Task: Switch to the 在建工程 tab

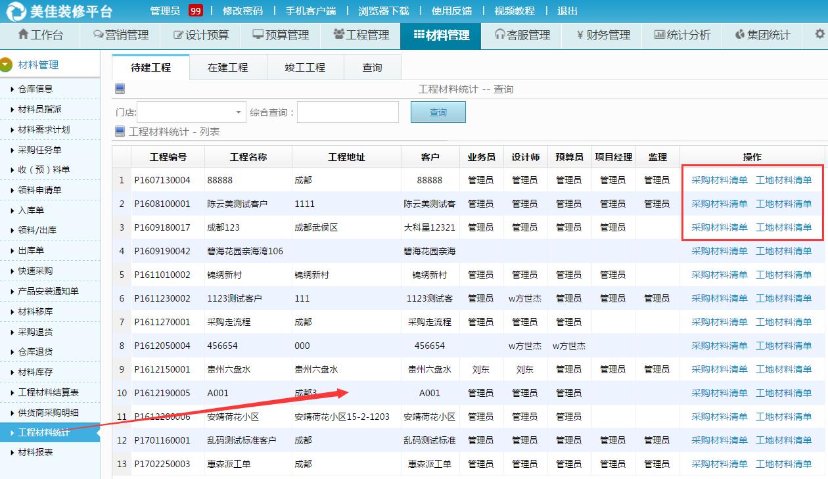Action: click(x=228, y=67)
